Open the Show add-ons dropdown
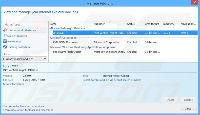The image size is (200, 115). point(25,59)
